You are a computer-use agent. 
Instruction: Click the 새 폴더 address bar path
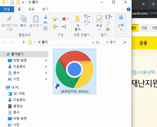[43, 42]
